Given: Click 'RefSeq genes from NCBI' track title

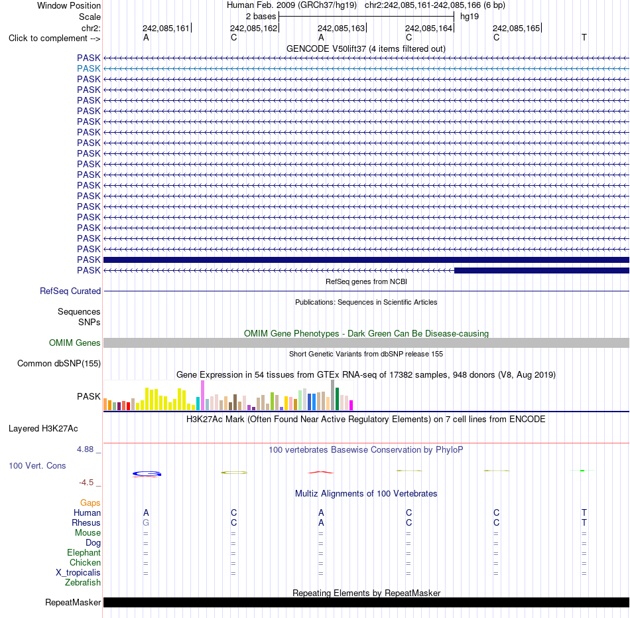Looking at the screenshot, I should [x=366, y=281].
